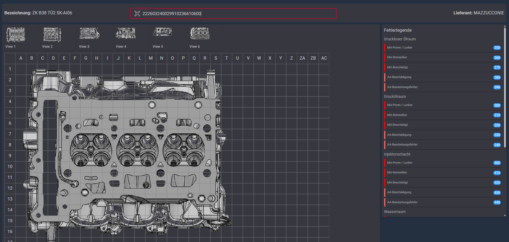
Task: Click column header A in grid
Action: point(21,58)
